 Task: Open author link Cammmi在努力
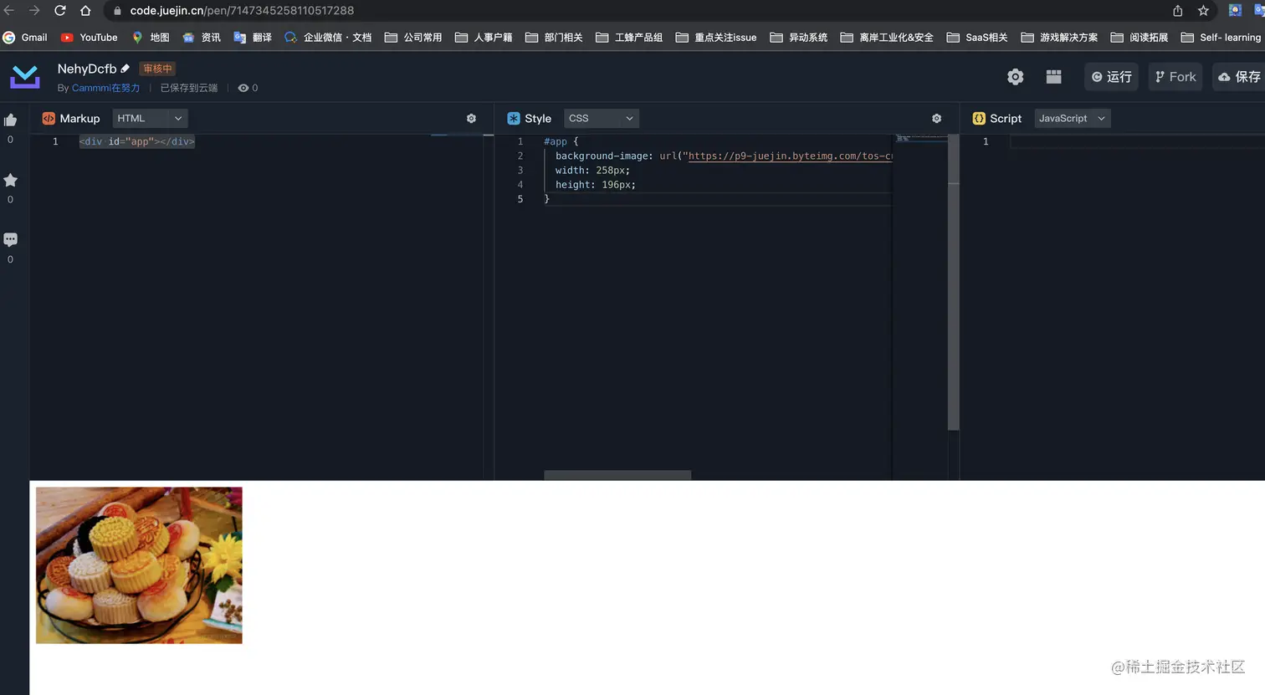click(106, 88)
